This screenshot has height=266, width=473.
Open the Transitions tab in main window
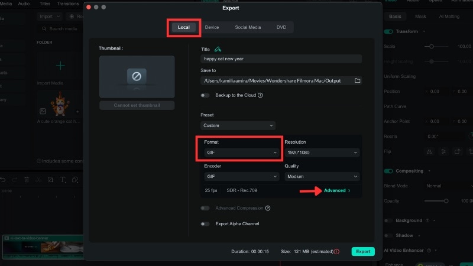pos(68,4)
